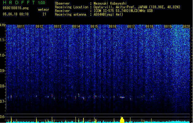Click the 0817 time marker
Screen dimensions: 193x123
tap(131, 26)
